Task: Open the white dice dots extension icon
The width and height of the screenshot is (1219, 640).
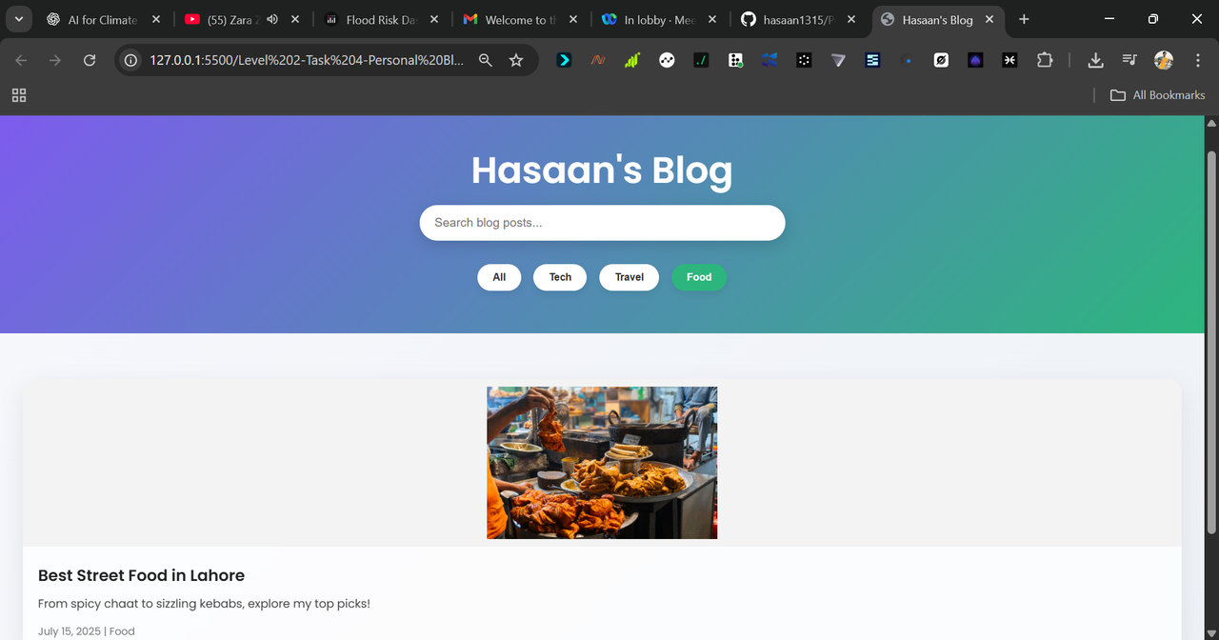Action: [x=735, y=60]
